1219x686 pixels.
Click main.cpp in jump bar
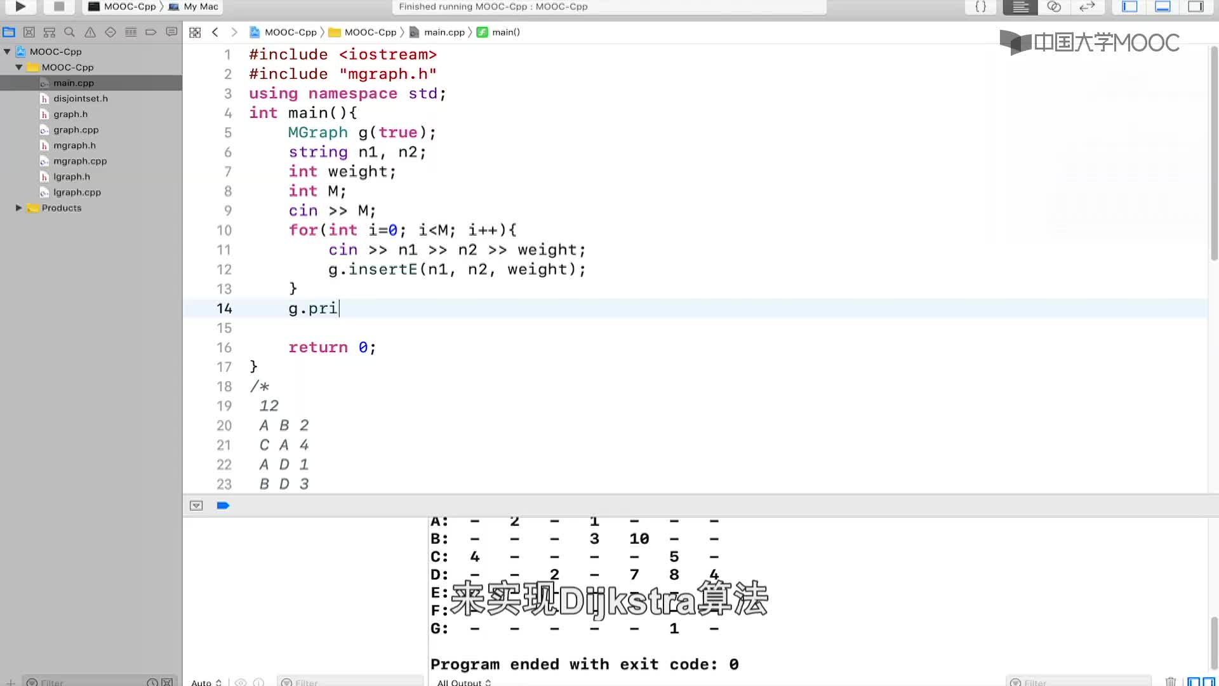point(437,32)
